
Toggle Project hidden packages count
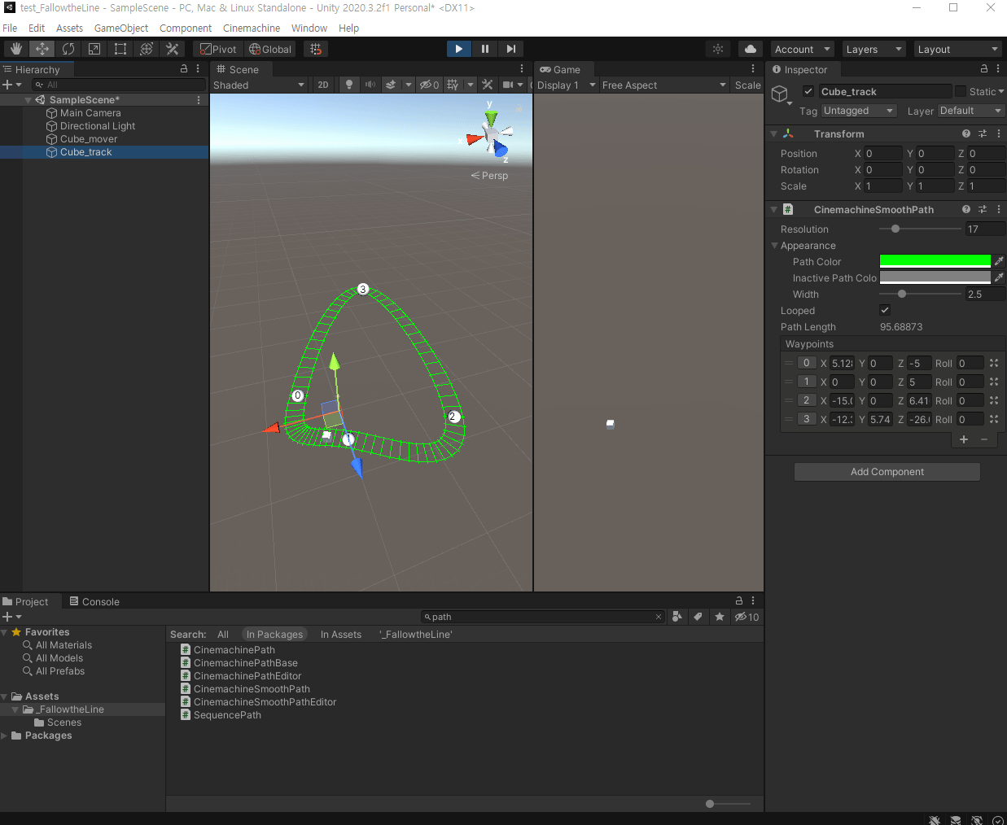coord(746,617)
